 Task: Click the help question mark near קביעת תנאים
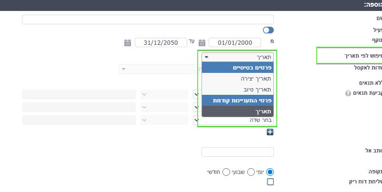point(348,93)
